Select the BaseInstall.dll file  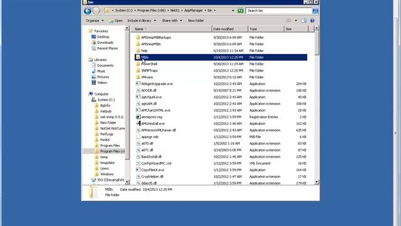pyautogui.click(x=152, y=157)
